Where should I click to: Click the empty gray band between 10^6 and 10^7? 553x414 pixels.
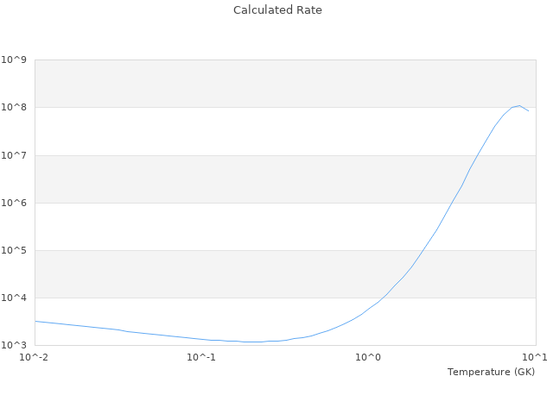click(x=216, y=179)
